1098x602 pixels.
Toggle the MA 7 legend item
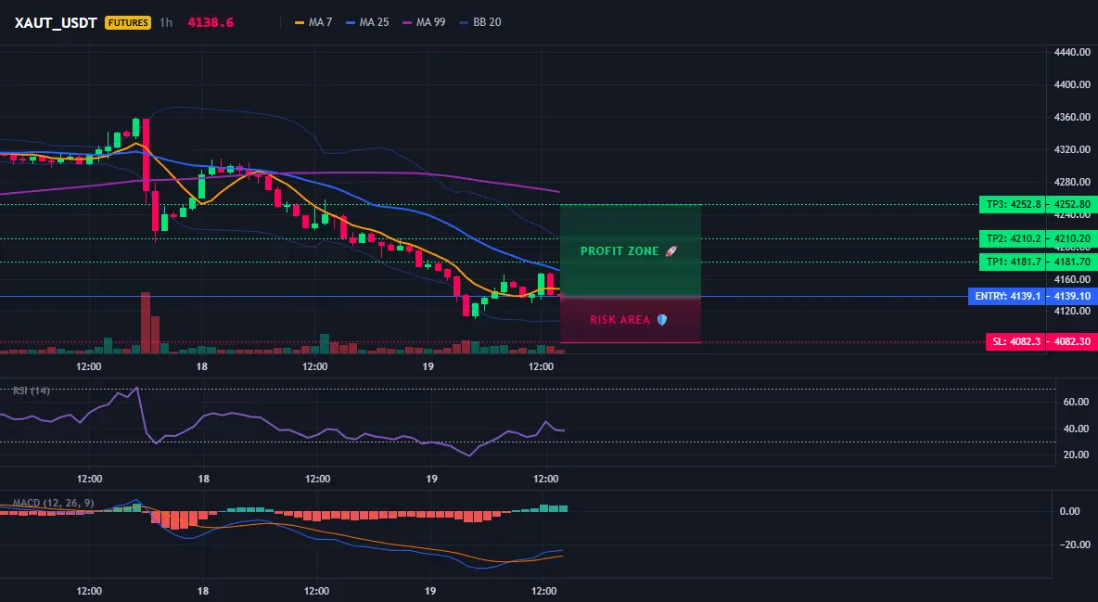313,22
